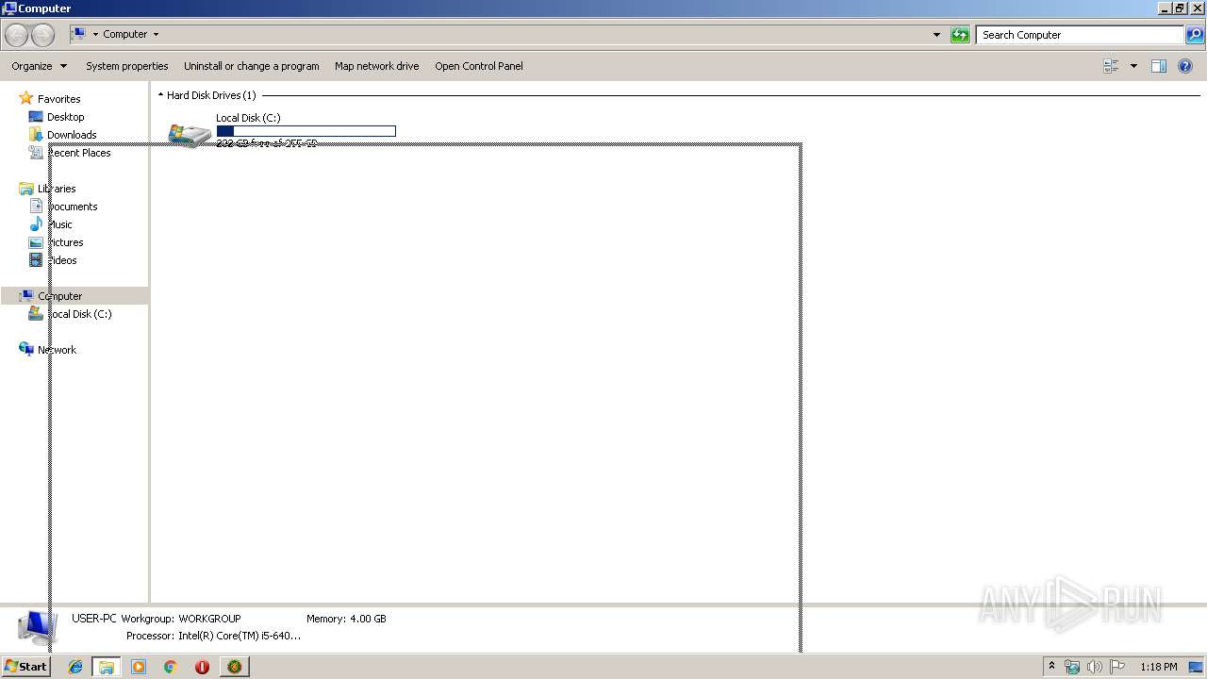This screenshot has height=679, width=1207.
Task: Click the Back navigation arrow
Action: [16, 35]
